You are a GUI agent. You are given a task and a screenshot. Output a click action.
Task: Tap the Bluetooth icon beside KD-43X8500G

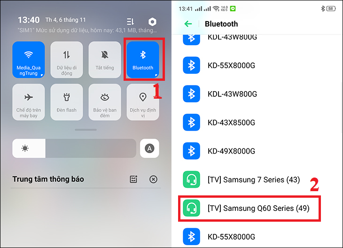click(191, 123)
